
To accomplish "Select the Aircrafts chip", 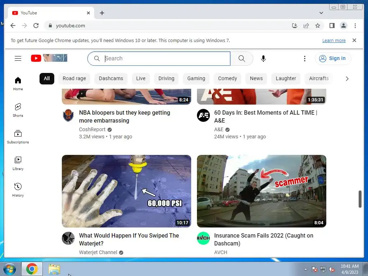I will point(319,78).
